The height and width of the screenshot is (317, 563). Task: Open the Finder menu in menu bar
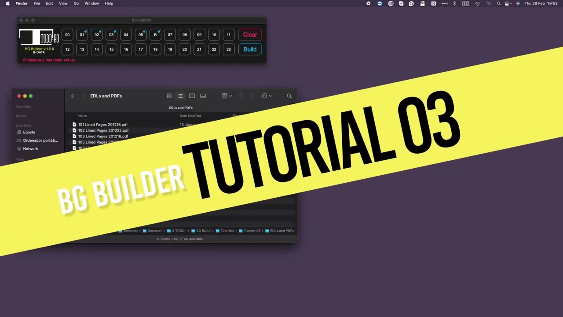coord(22,3)
